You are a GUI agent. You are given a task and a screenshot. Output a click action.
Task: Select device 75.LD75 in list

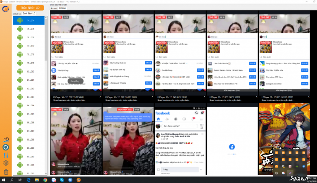point(29,29)
